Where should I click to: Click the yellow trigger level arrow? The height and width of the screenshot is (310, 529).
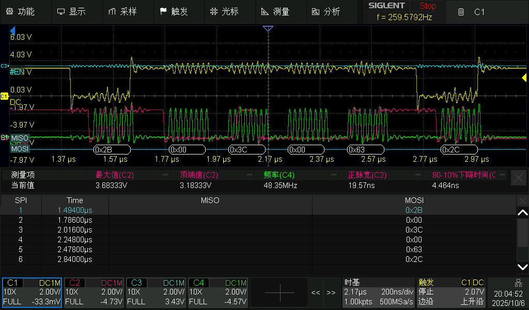[x=524, y=78]
